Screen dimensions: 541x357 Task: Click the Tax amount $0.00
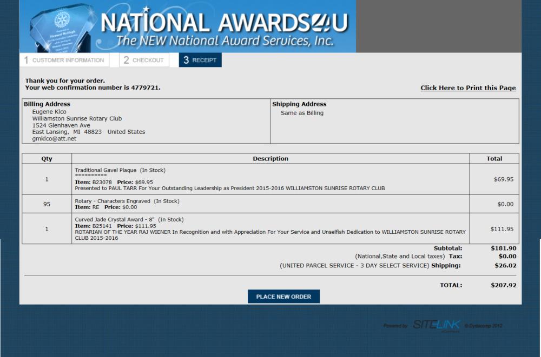507,257
